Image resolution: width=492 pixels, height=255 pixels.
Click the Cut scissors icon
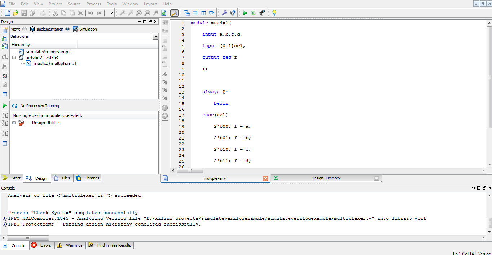[56, 13]
